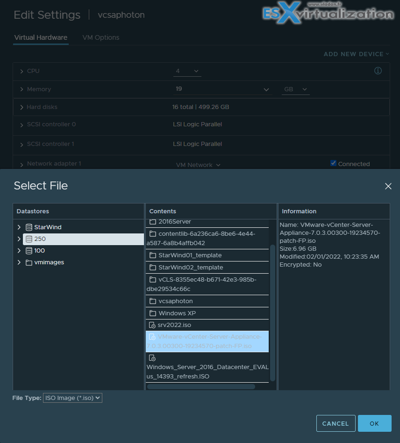The width and height of the screenshot is (400, 443).
Task: Click the Windows XP folder icon
Action: (x=153, y=313)
